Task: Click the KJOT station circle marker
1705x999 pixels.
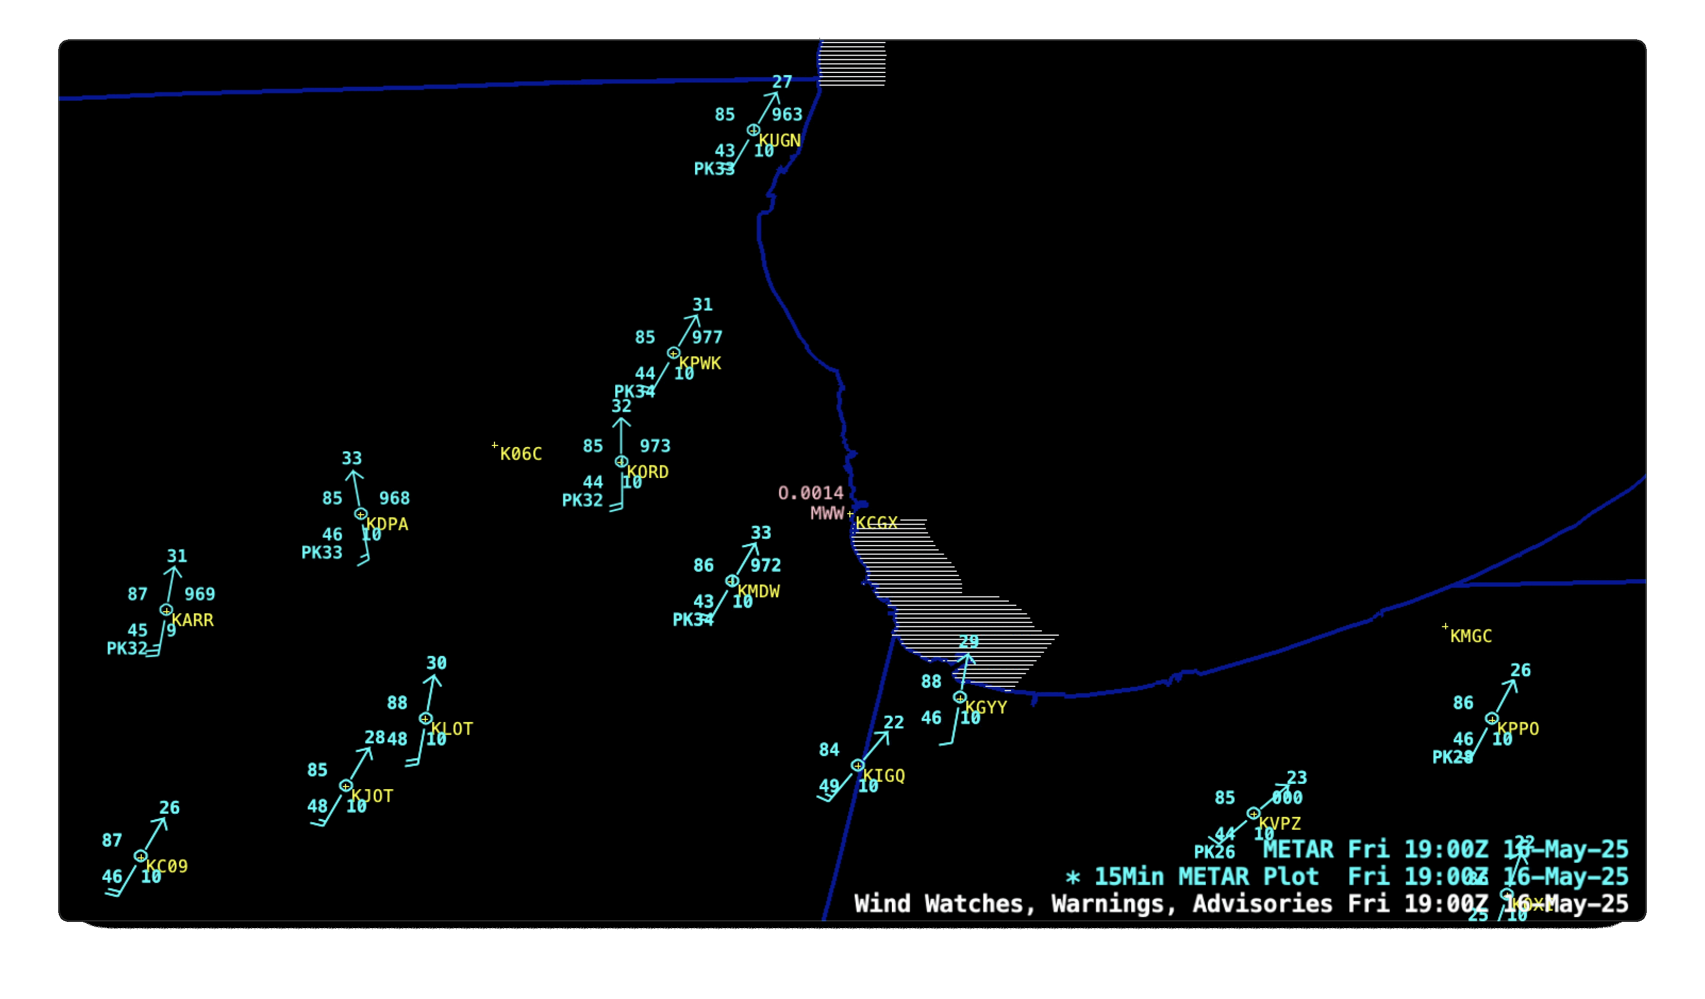Action: pos(346,786)
